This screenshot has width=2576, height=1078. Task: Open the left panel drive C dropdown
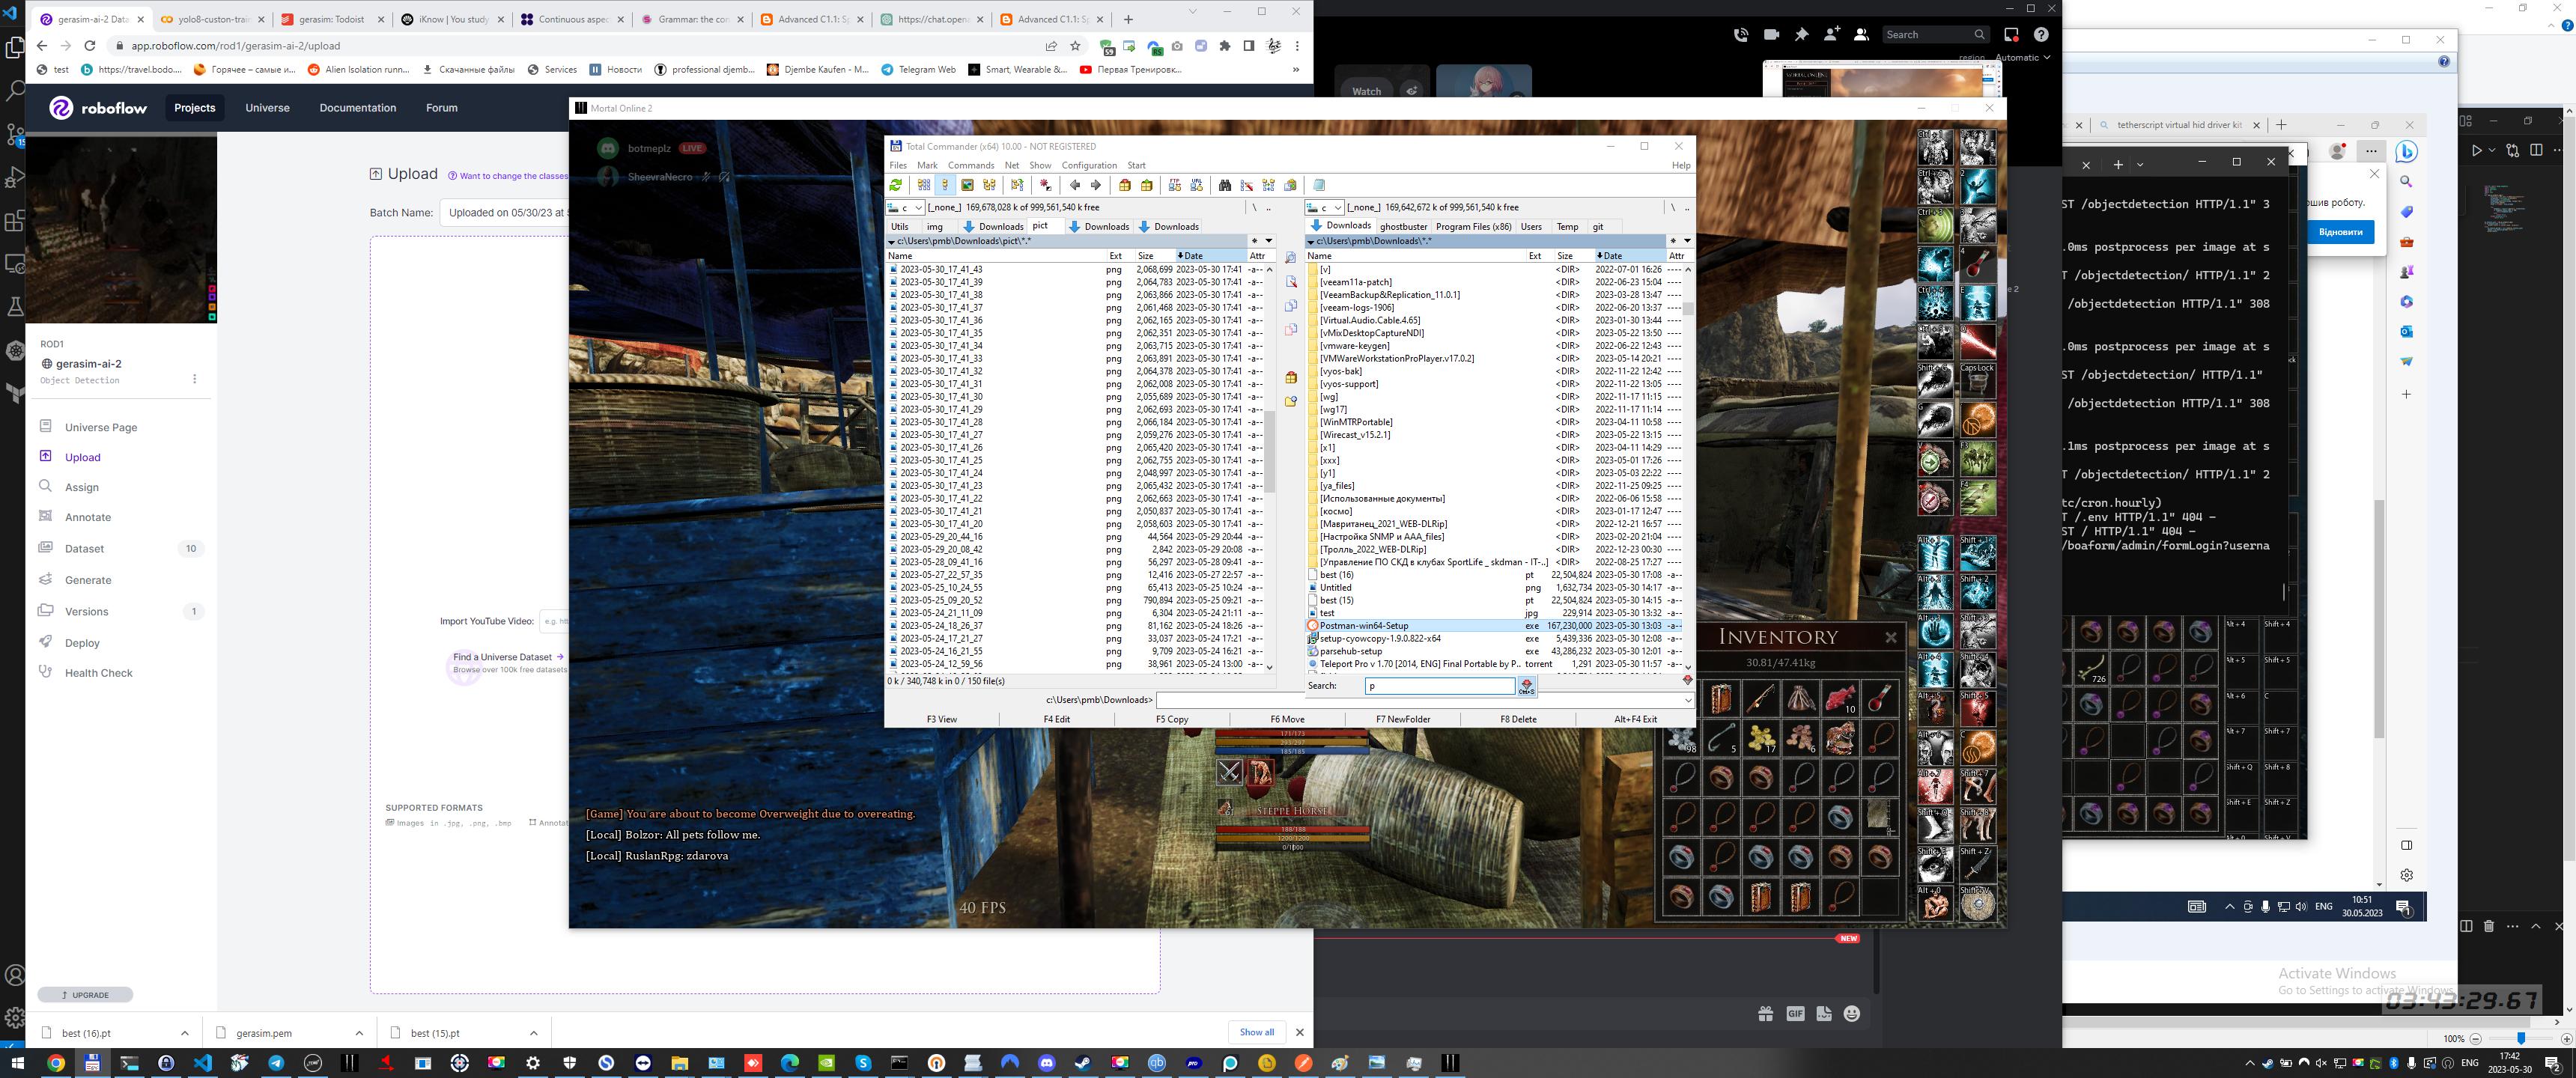coord(905,207)
